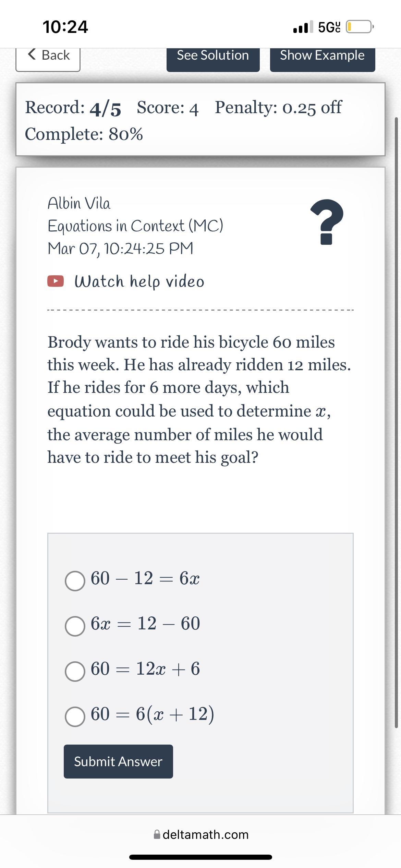Click the red video play icon

pyautogui.click(x=56, y=281)
